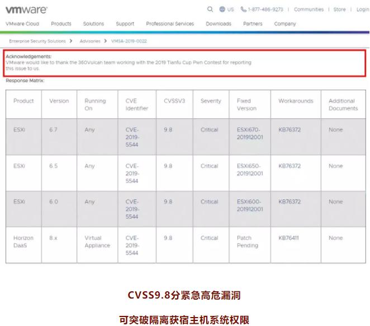Click CVE-2019-5544 in ESXi 6.7 row
Viewport: 370px width, 326px height.
[x=132, y=137]
